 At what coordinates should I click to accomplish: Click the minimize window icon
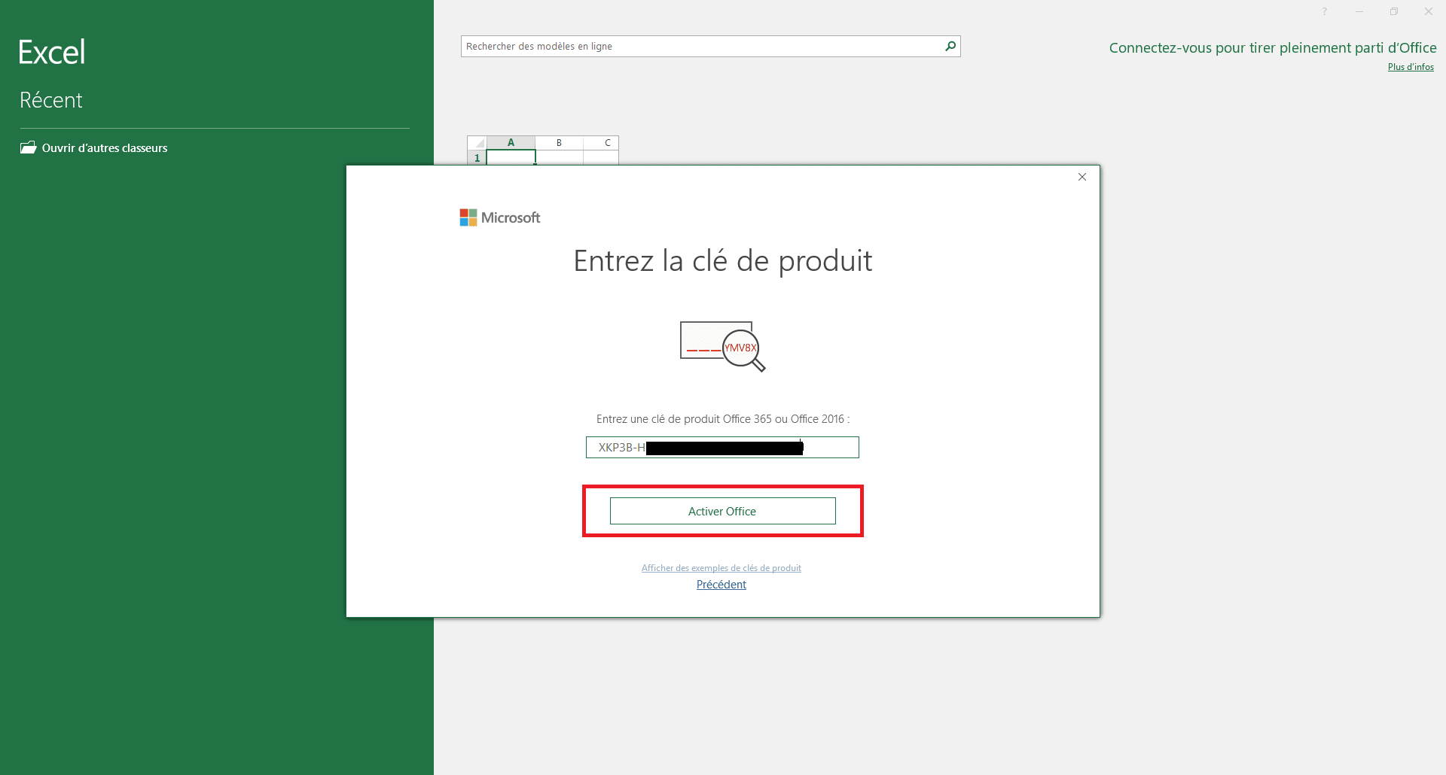click(1359, 11)
